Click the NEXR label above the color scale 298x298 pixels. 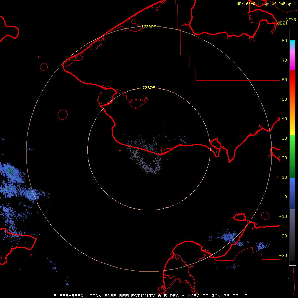[291, 20]
